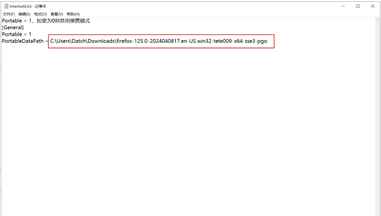Click the X icon to close Notepad
The width and height of the screenshot is (381, 216).
(372, 6)
